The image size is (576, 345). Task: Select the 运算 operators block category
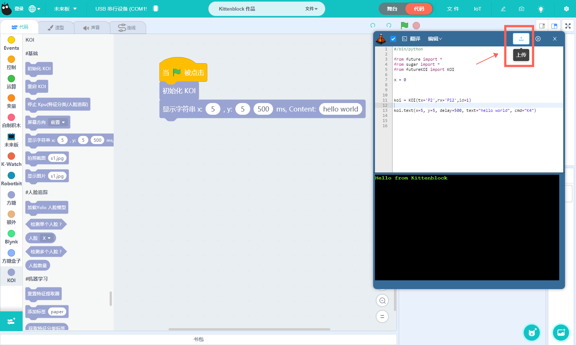11,82
